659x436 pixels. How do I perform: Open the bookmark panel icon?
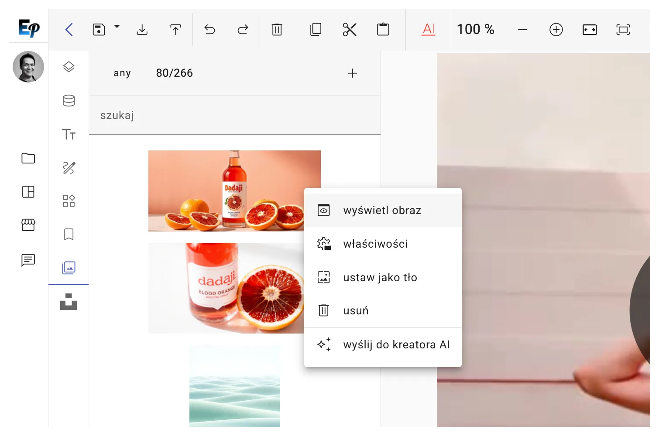pyautogui.click(x=69, y=235)
